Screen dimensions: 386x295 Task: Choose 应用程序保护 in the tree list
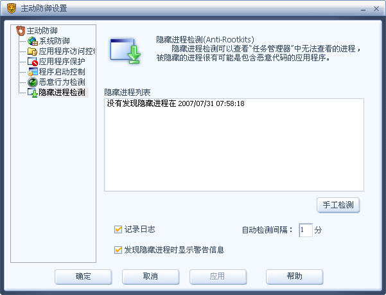[62, 62]
